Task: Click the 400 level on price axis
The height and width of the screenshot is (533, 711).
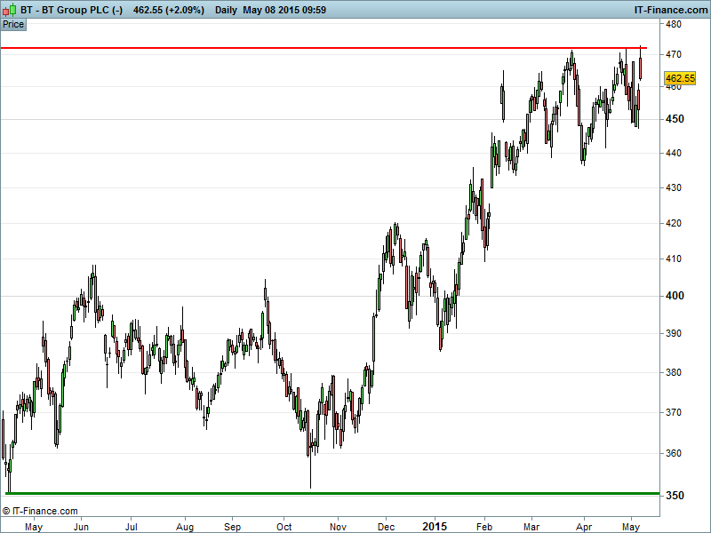Action: tap(674, 296)
